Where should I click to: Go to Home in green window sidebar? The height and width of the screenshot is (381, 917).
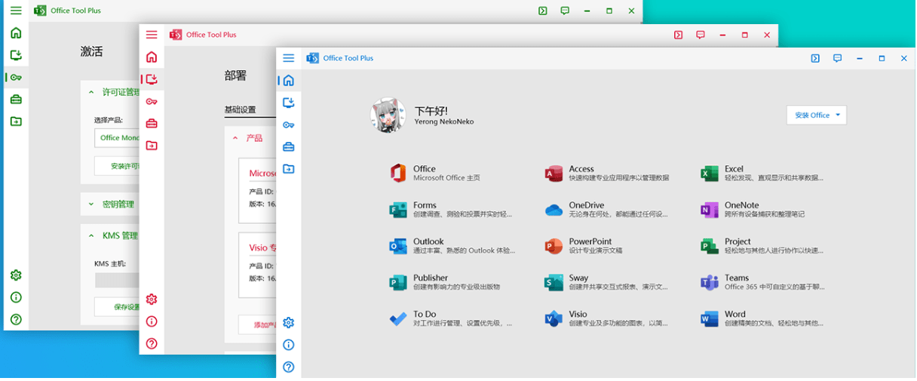click(x=16, y=33)
